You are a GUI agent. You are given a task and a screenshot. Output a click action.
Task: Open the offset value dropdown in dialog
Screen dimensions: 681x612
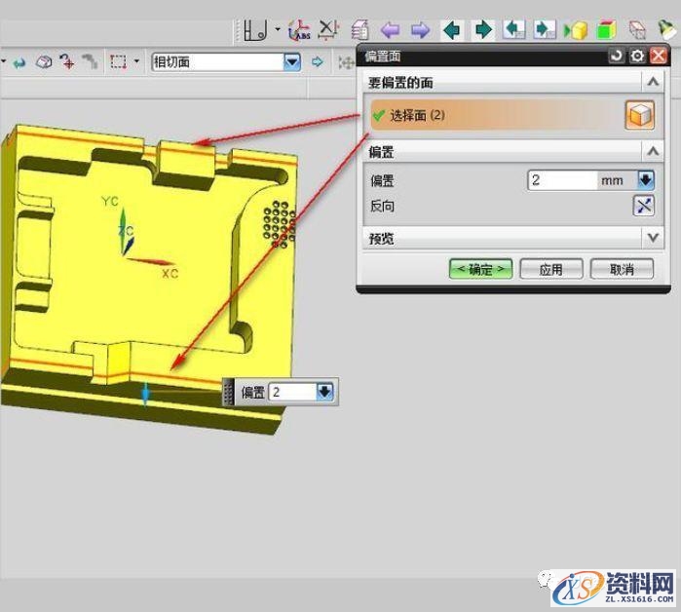[645, 180]
